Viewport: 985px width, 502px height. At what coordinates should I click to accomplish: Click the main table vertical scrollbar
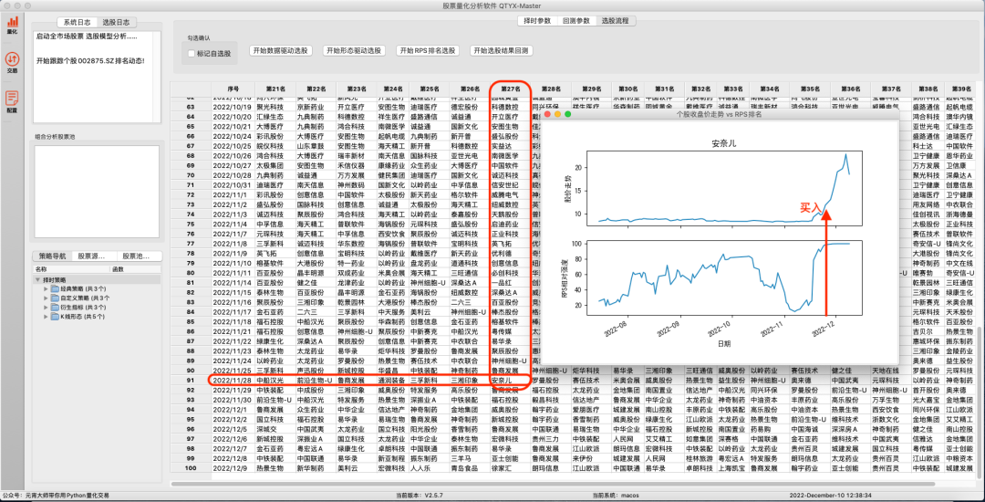980,403
